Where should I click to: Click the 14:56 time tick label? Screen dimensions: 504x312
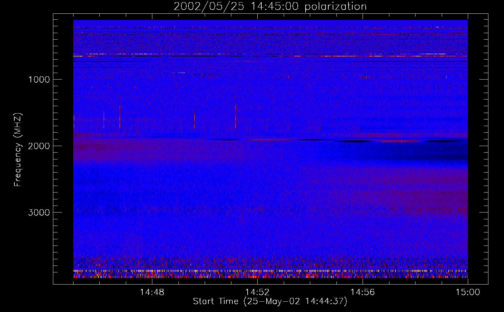pyautogui.click(x=363, y=292)
